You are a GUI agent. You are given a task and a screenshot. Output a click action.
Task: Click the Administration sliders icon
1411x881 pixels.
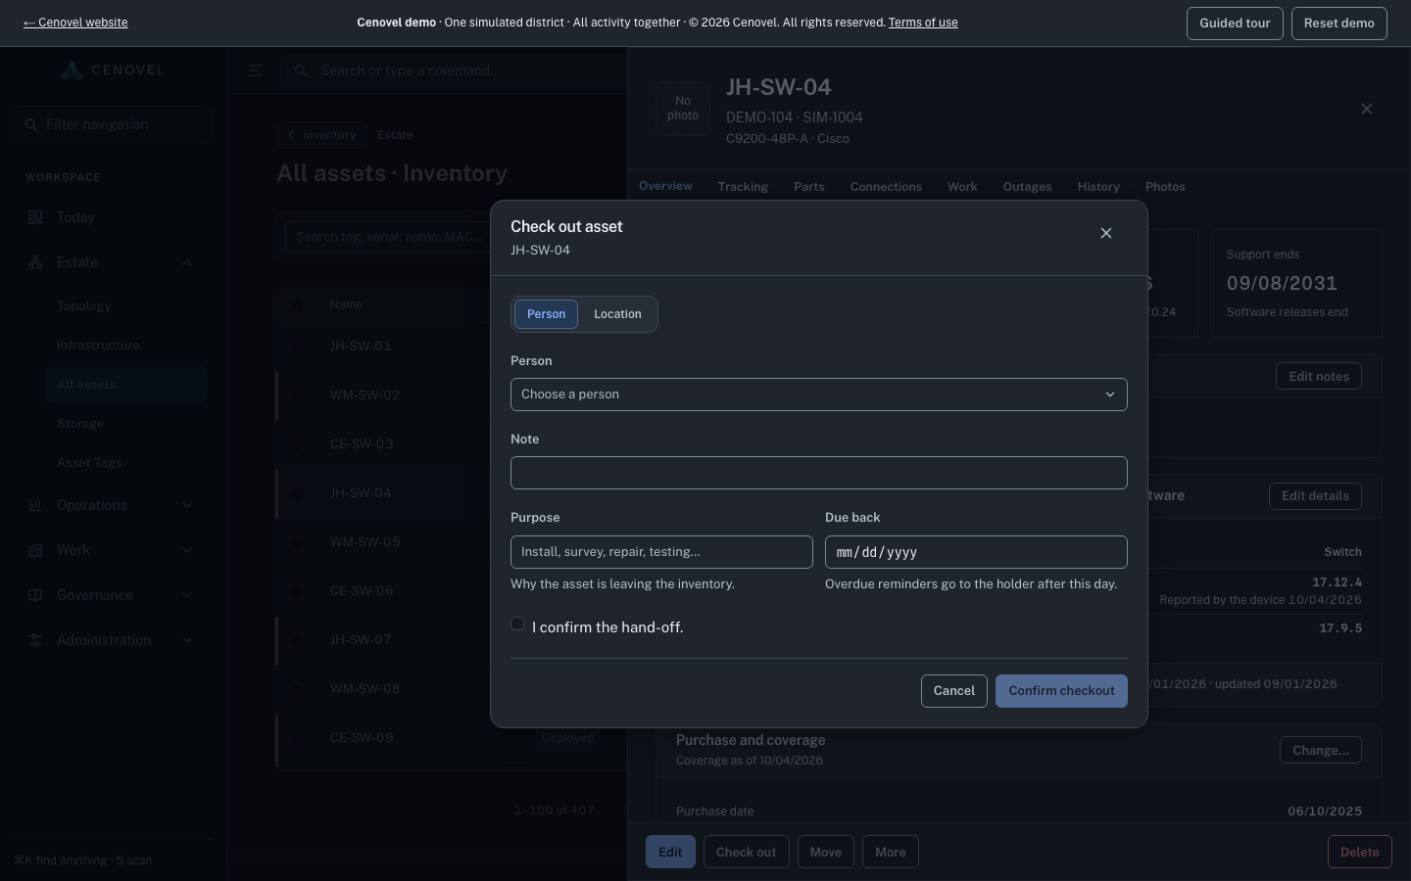pos(35,640)
